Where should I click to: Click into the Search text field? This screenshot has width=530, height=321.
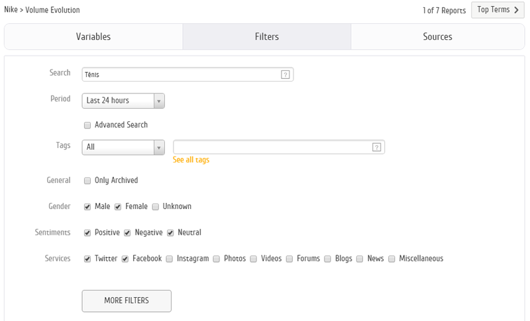point(179,75)
